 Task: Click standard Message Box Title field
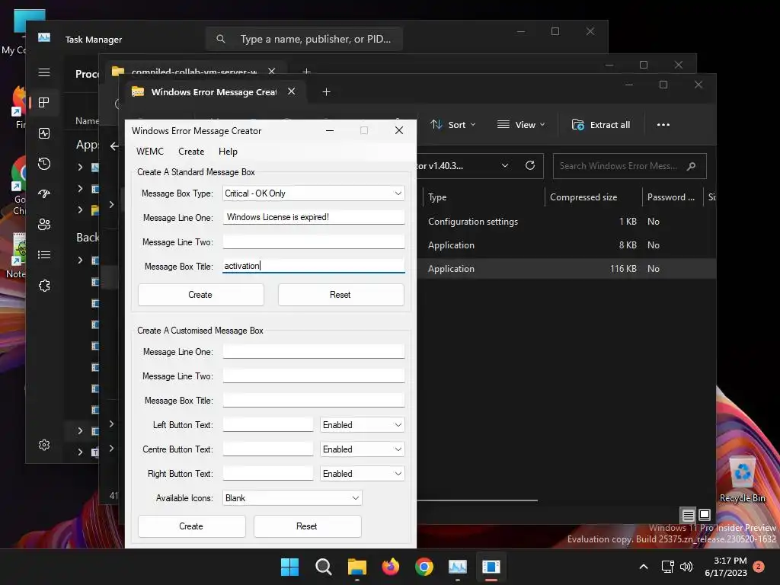[x=313, y=266]
